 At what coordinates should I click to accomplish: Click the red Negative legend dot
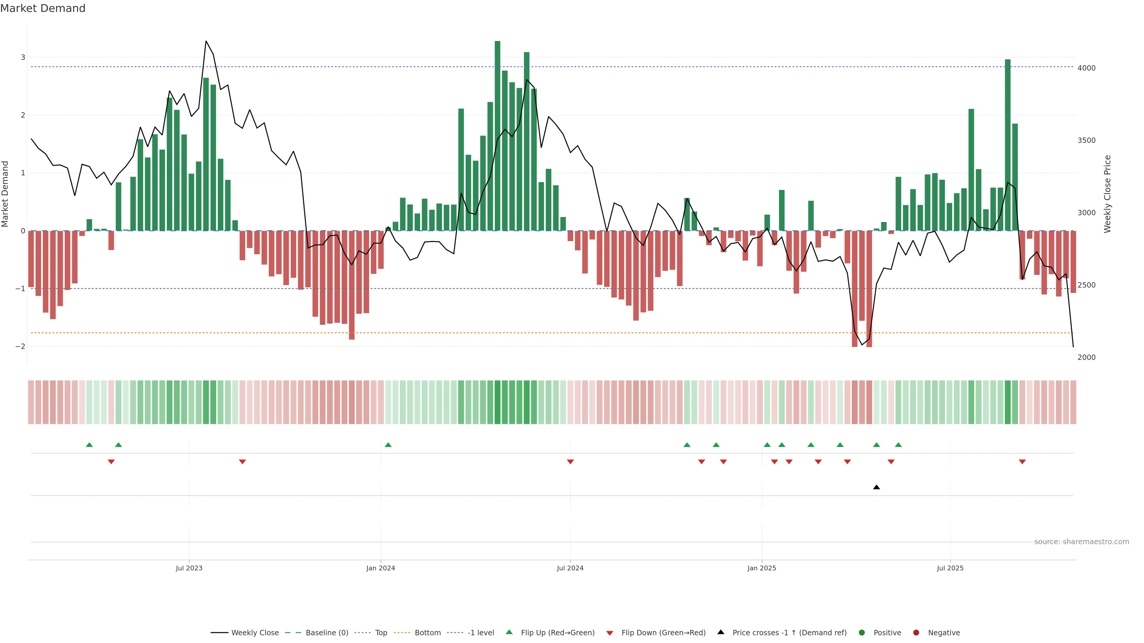[916, 633]
